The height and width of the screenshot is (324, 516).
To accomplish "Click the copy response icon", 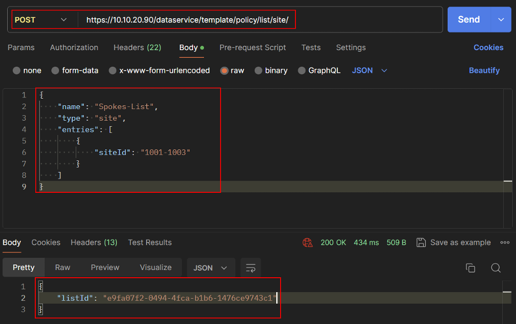I will click(x=470, y=268).
